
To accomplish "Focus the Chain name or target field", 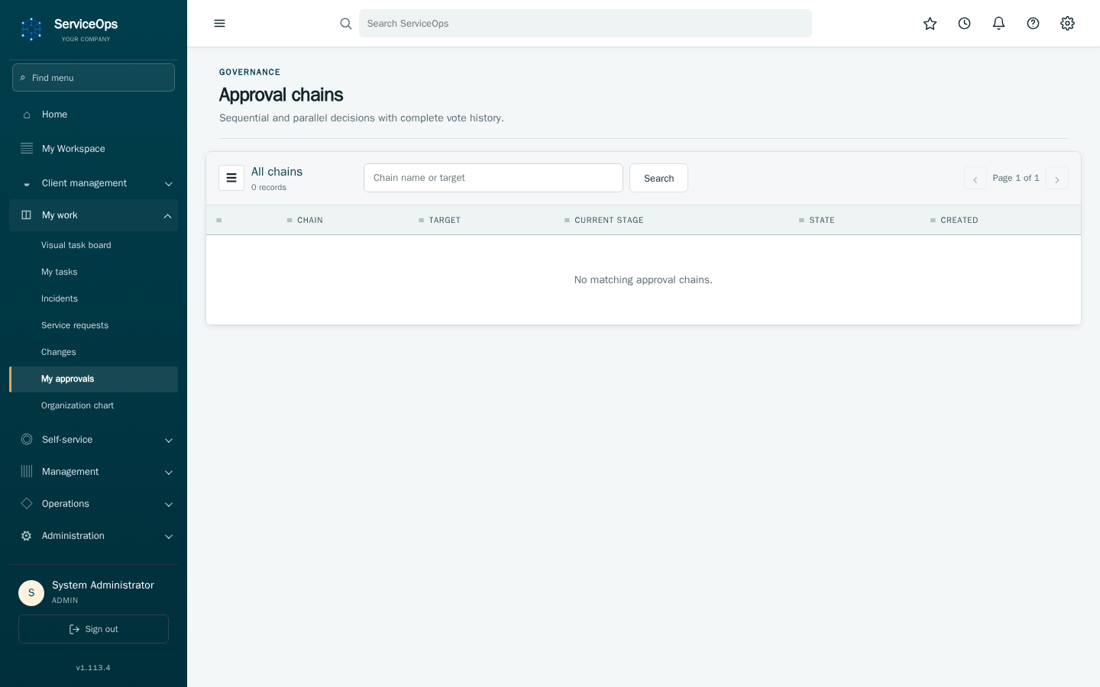I will (x=493, y=178).
